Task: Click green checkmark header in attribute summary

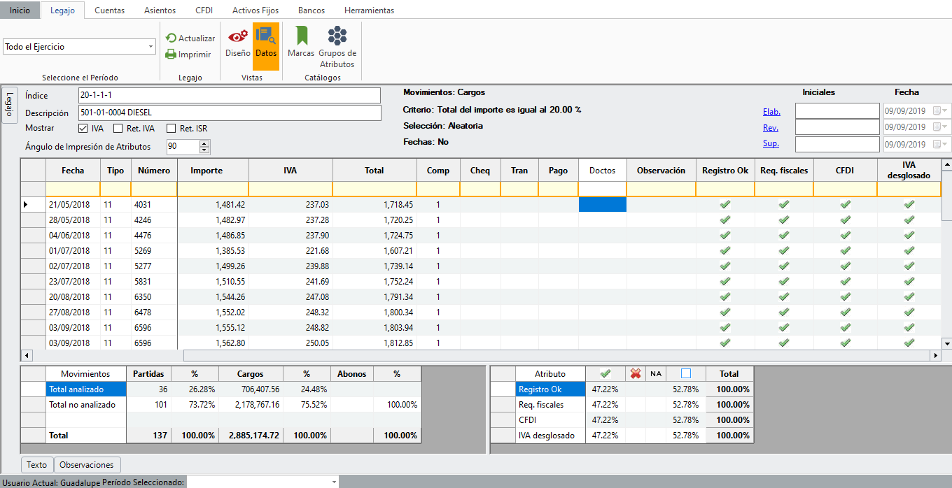Action: tap(605, 374)
